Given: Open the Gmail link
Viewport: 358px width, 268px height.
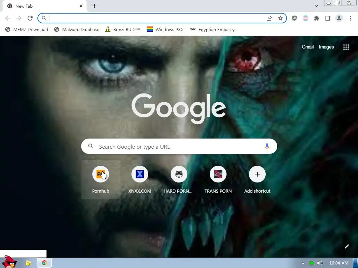Looking at the screenshot, I should (308, 47).
